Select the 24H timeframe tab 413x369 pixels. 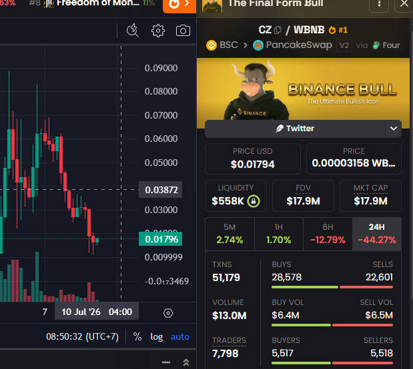(x=377, y=234)
